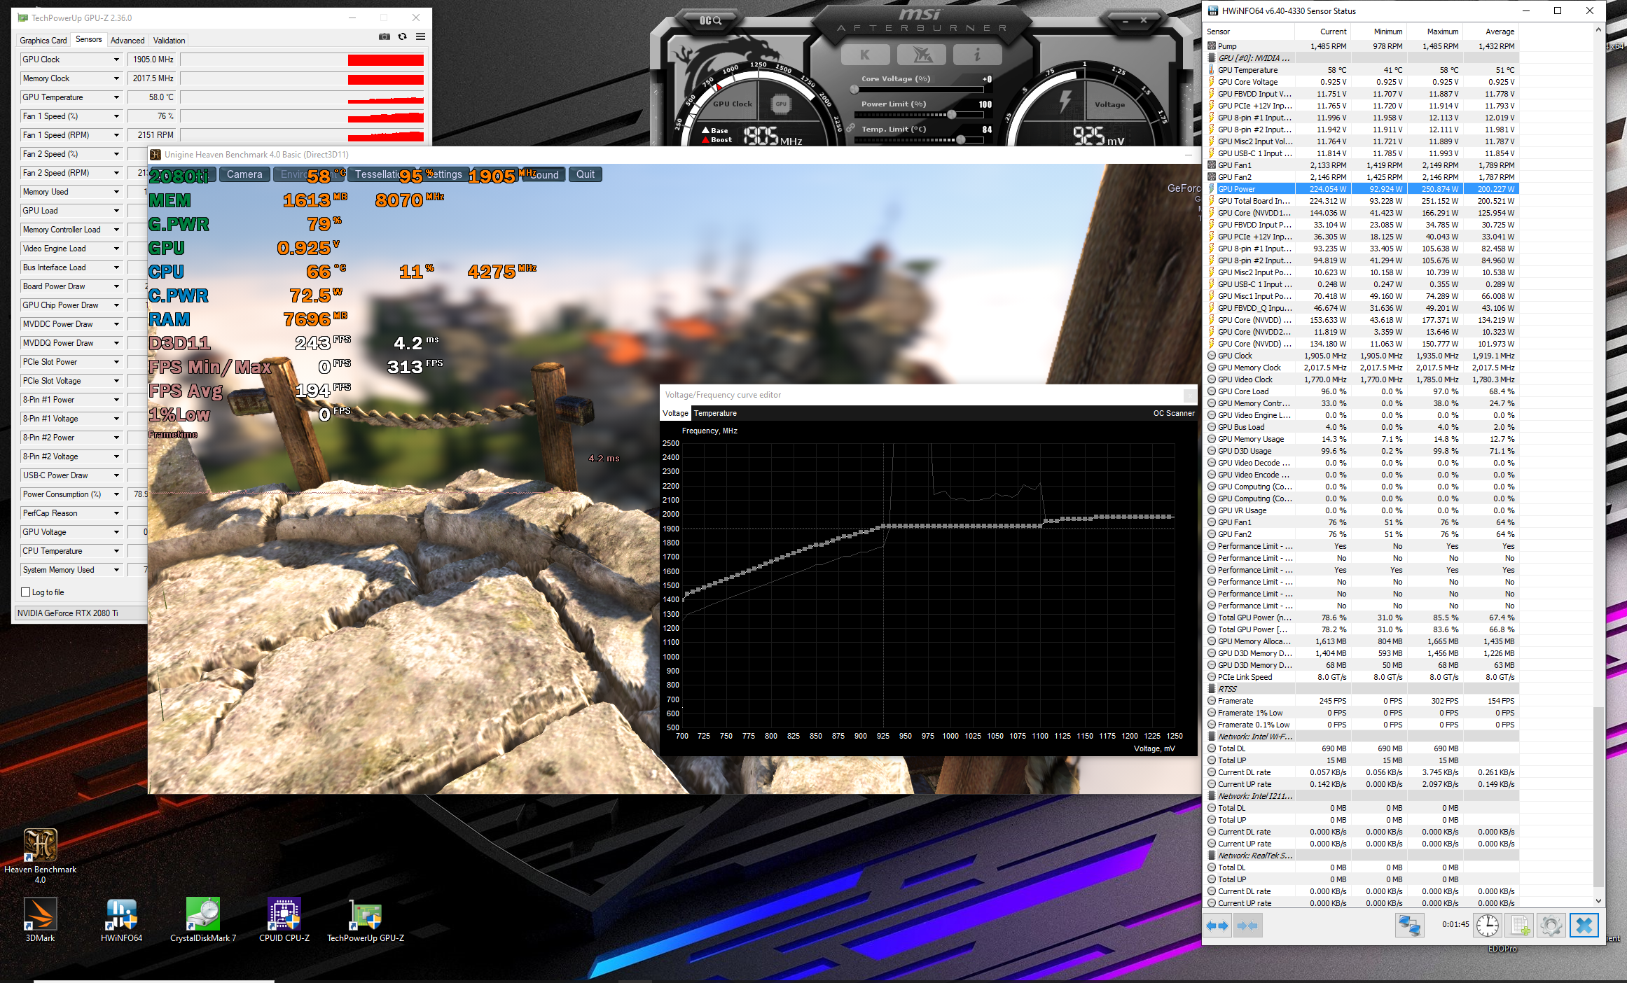This screenshot has height=983, width=1627.
Task: Click OC Scanner in curve editor
Action: click(1174, 413)
